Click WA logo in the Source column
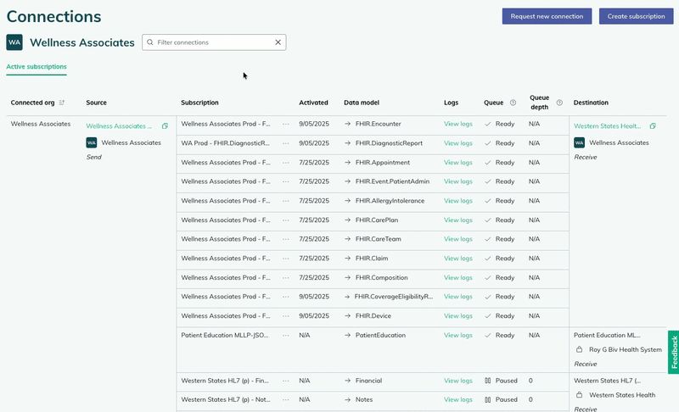679x412 pixels. click(x=92, y=142)
